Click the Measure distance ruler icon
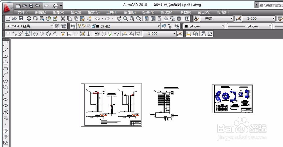The height and width of the screenshot is (147, 283). click(x=188, y=34)
